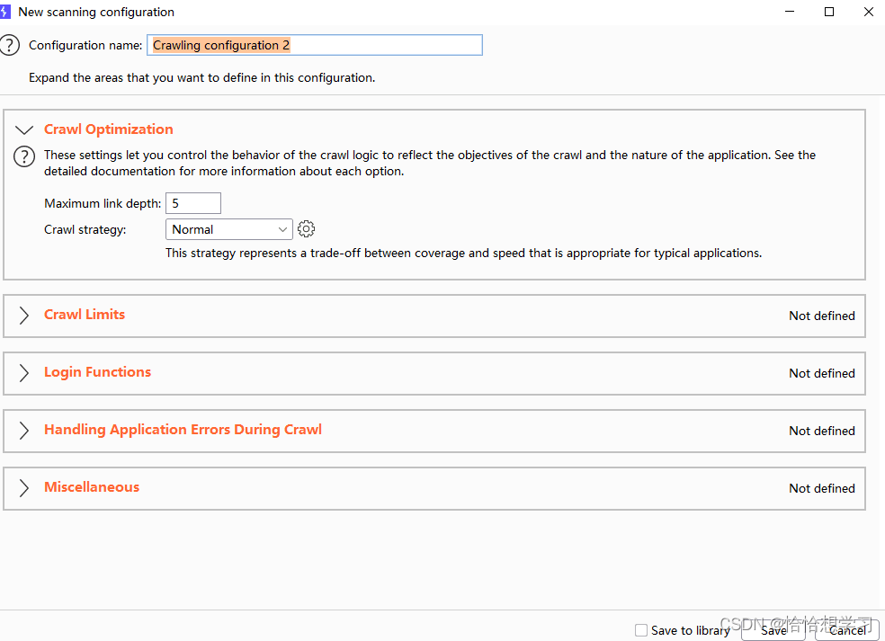Open the Crawl strategy dropdown
Screen dimensions: 885x641
229,229
